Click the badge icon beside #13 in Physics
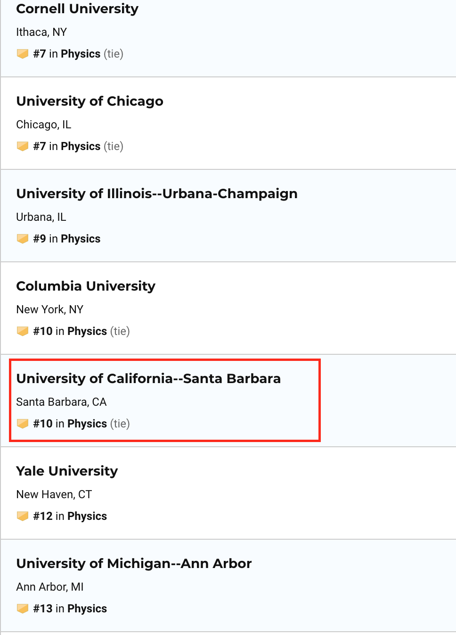456x635 pixels. [x=23, y=609]
